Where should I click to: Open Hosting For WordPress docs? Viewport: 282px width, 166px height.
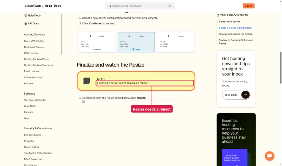tap(36, 59)
